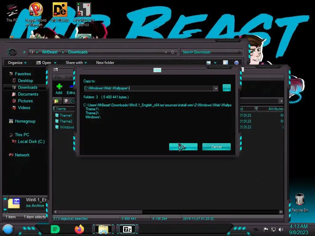Select Videos in the navigation pane
The width and height of the screenshot is (315, 236).
[24, 108]
